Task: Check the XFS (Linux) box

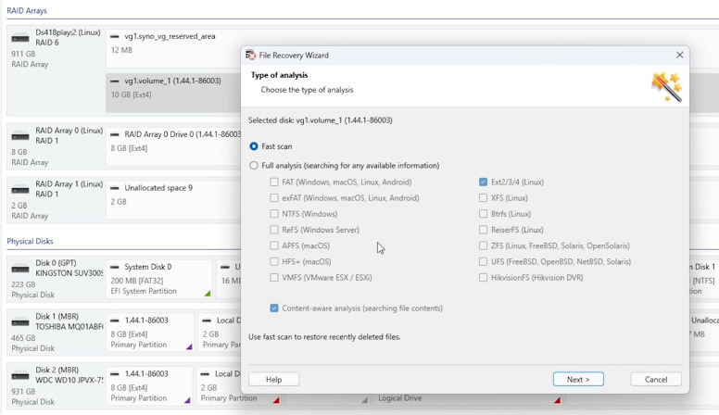Action: click(x=484, y=198)
